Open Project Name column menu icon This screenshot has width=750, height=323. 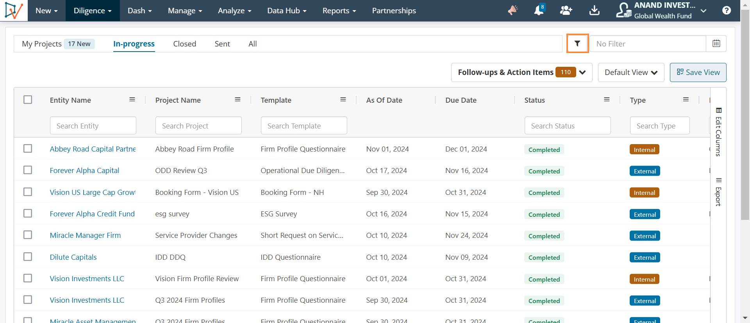pyautogui.click(x=237, y=100)
